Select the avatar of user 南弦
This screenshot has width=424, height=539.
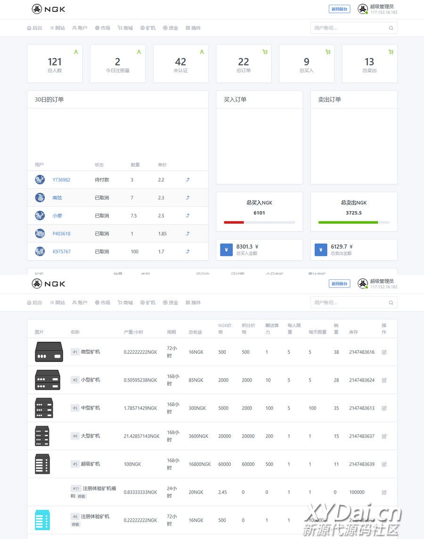point(40,197)
